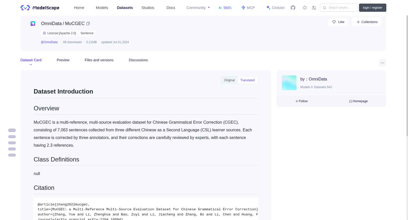The image size is (408, 220).
Task: Open the Datasets nav item
Action: pos(125,8)
